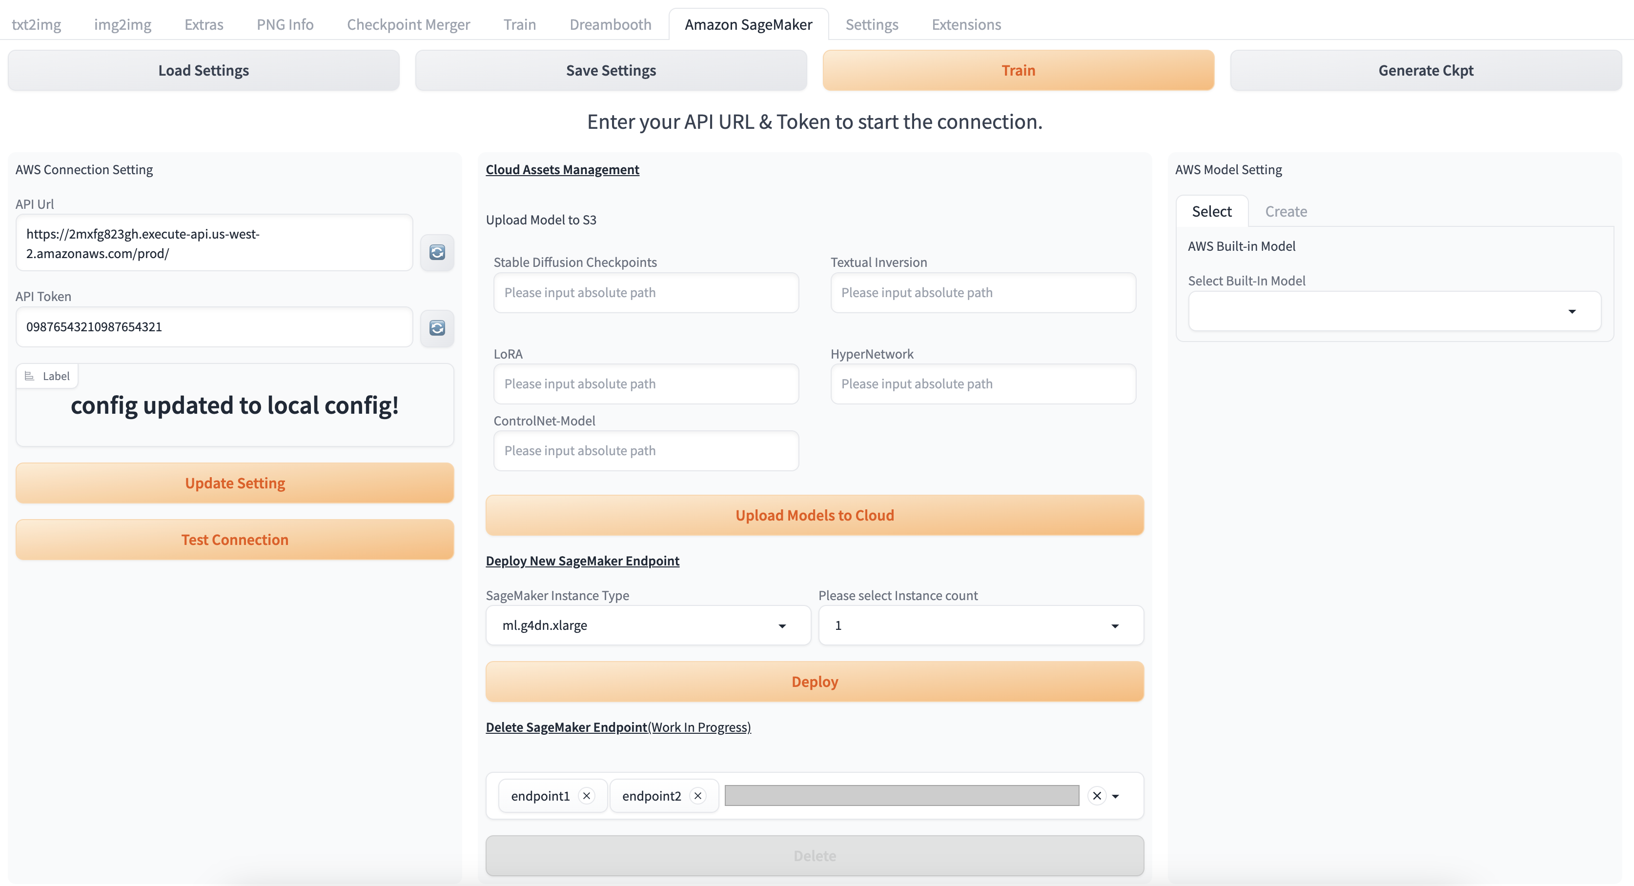Open the Dreambooth tab

pyautogui.click(x=610, y=24)
